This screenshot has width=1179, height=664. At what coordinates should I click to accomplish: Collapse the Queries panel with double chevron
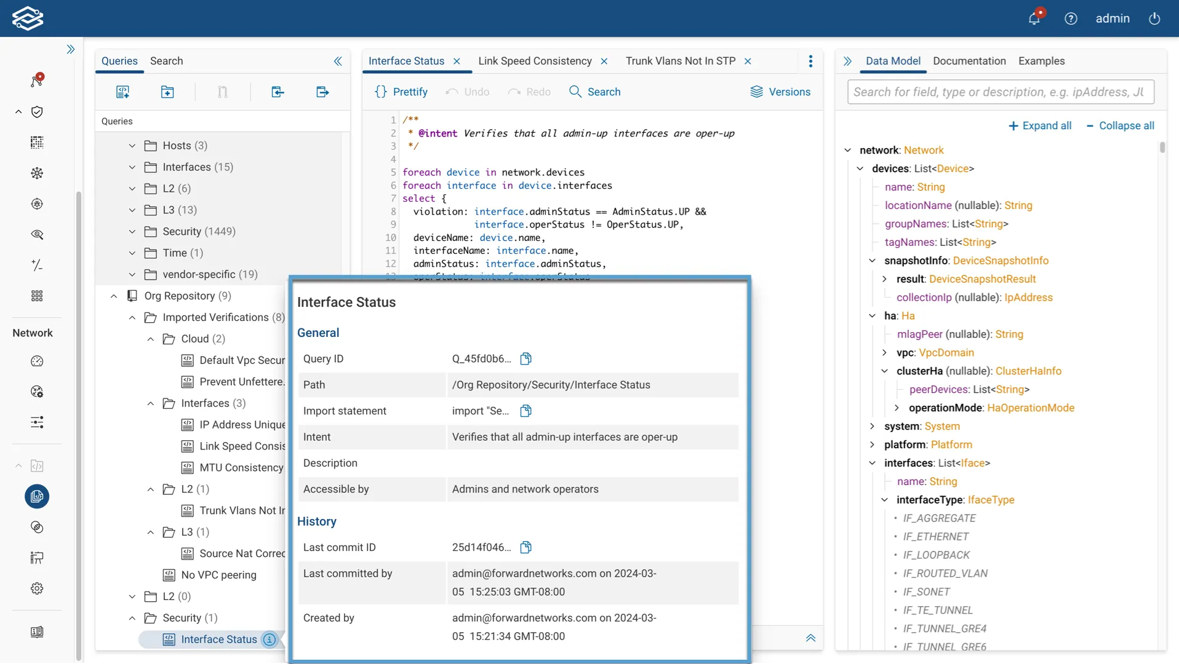tap(338, 61)
